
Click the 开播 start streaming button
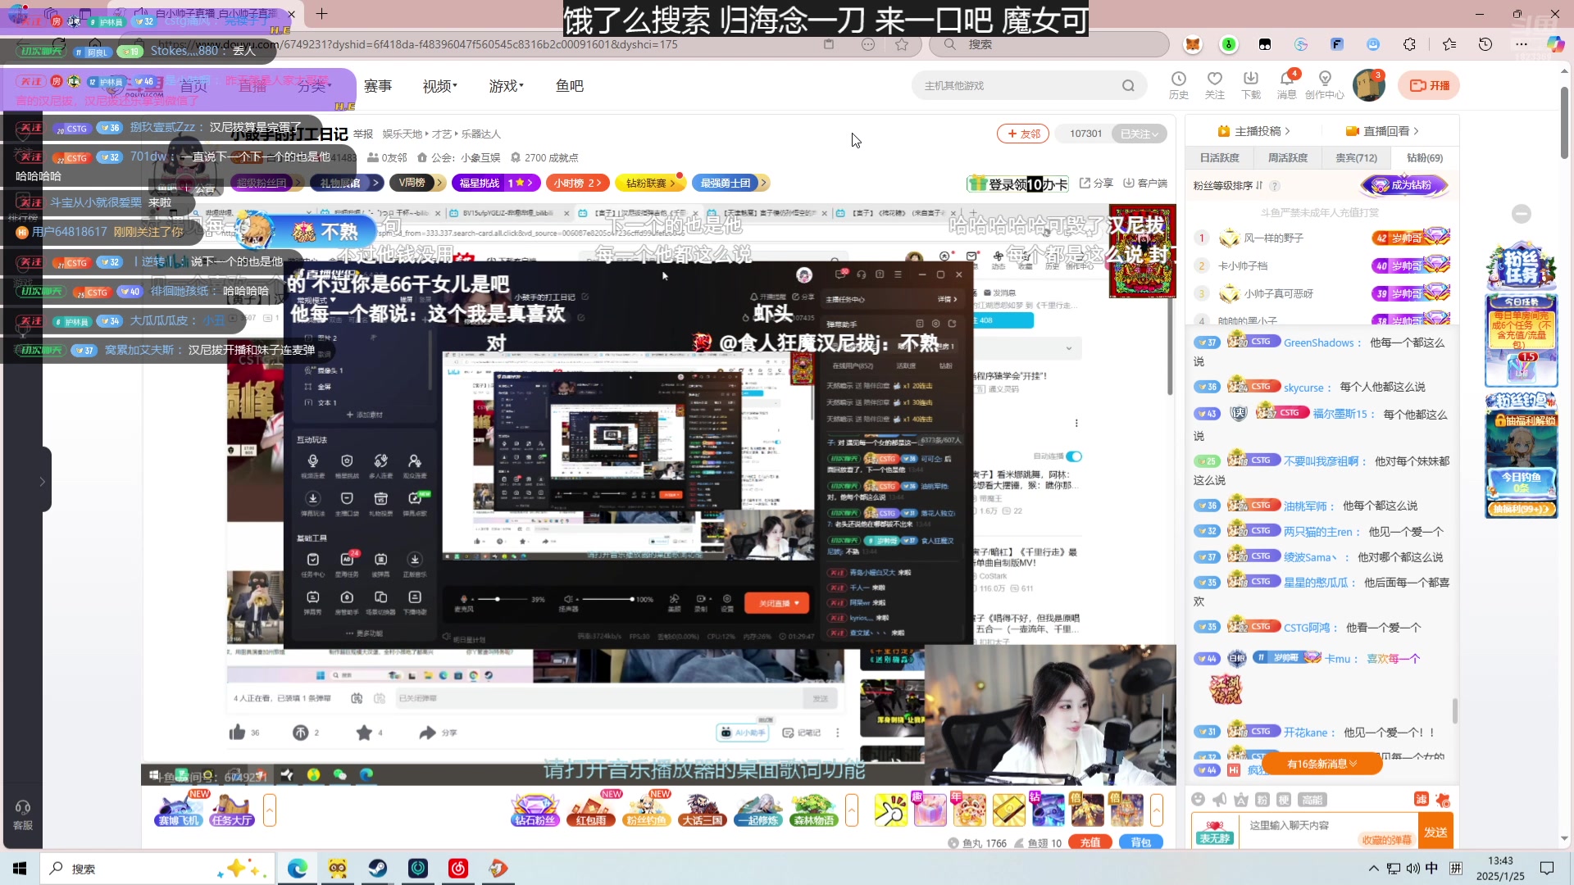click(1430, 85)
